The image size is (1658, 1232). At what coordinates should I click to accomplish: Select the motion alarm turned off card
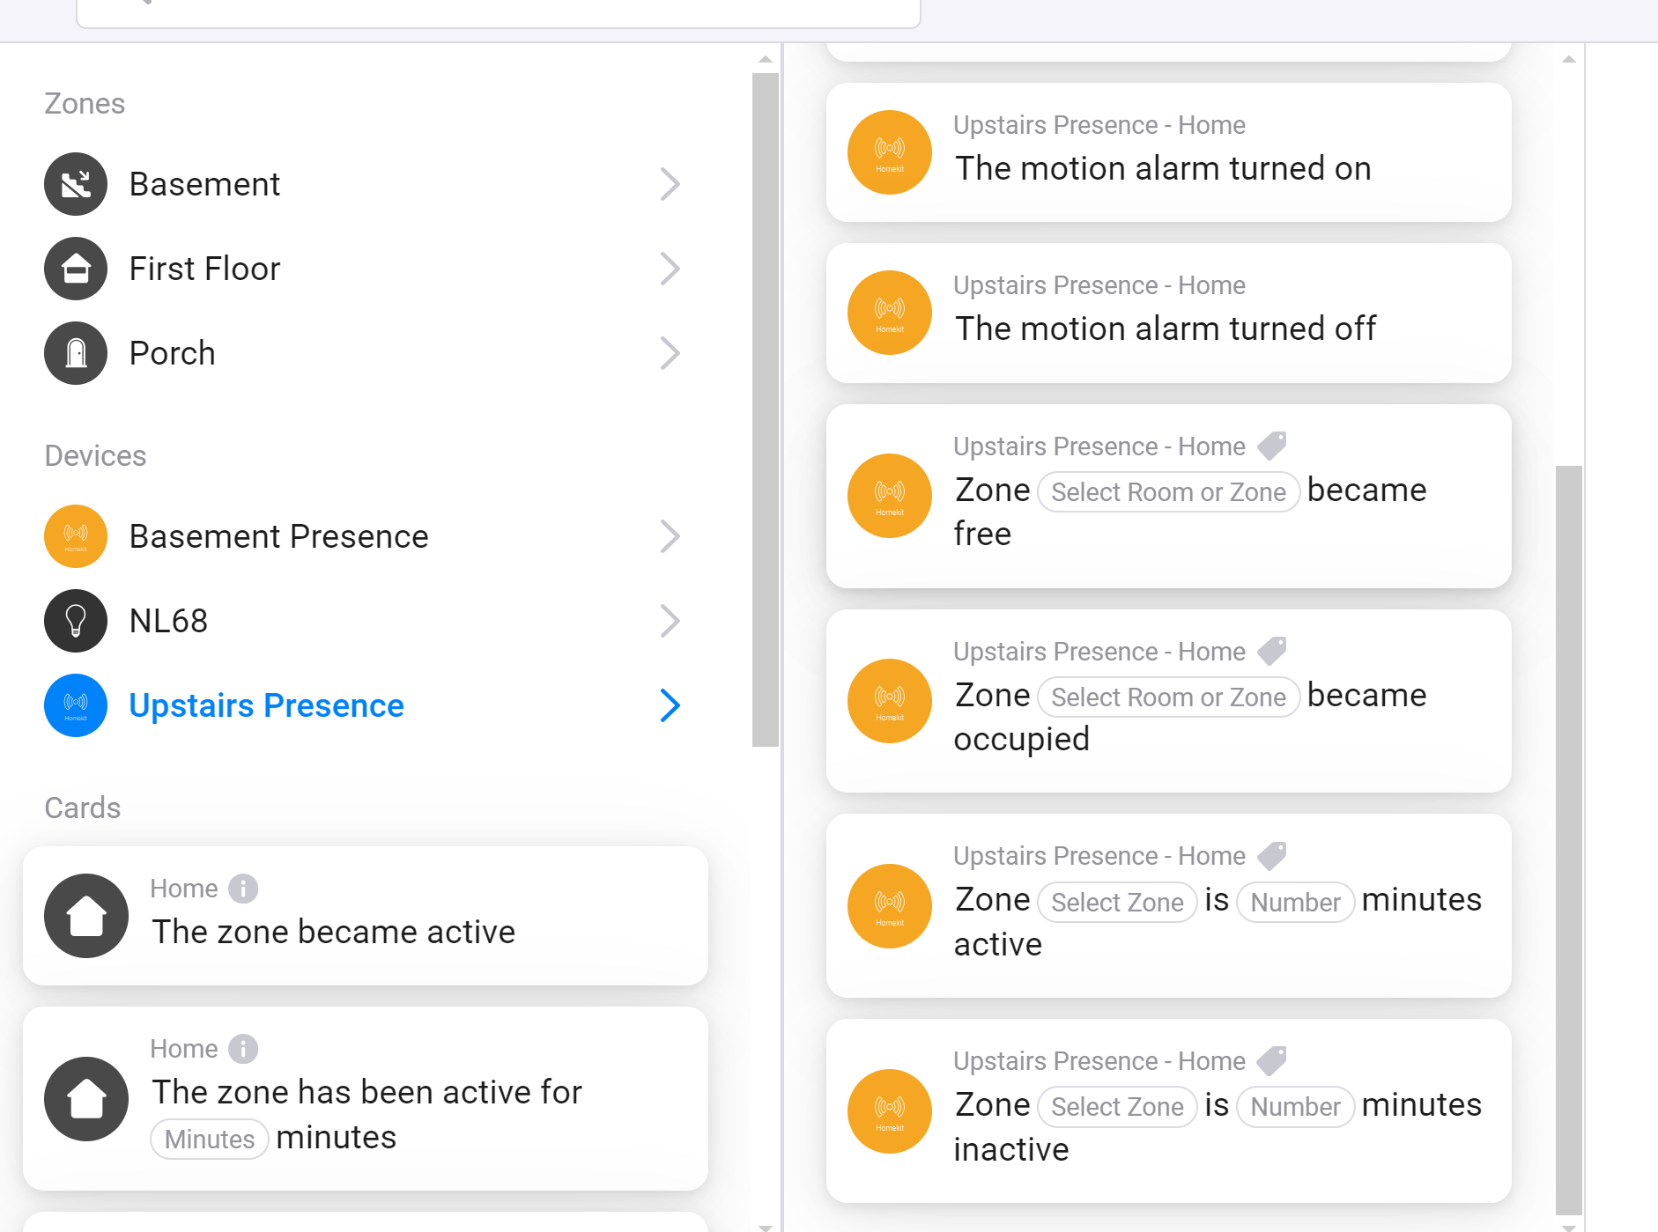[1168, 313]
